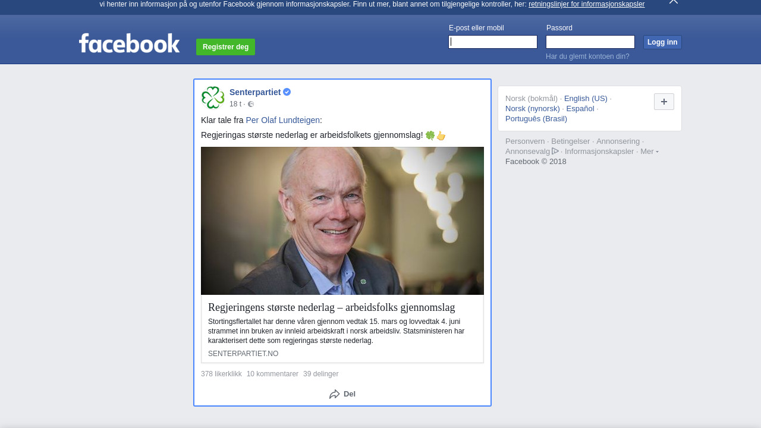Click the Norsk (bokmål) current language text
This screenshot has height=428, width=761.
pyautogui.click(x=532, y=99)
